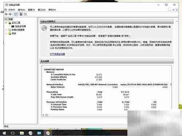The image size is (182, 136).
Task: Expand the 报告 tree node
Action: point(6,34)
